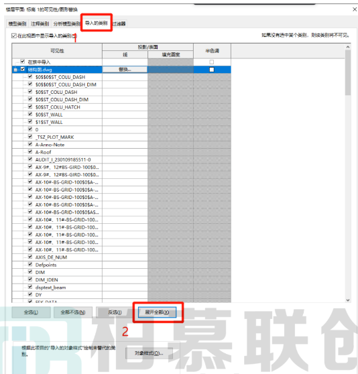Image resolution: width=358 pixels, height=374 pixels.
Task: Select the $0$ST_COLU_DASH_DIM row label
Action: click(62, 99)
